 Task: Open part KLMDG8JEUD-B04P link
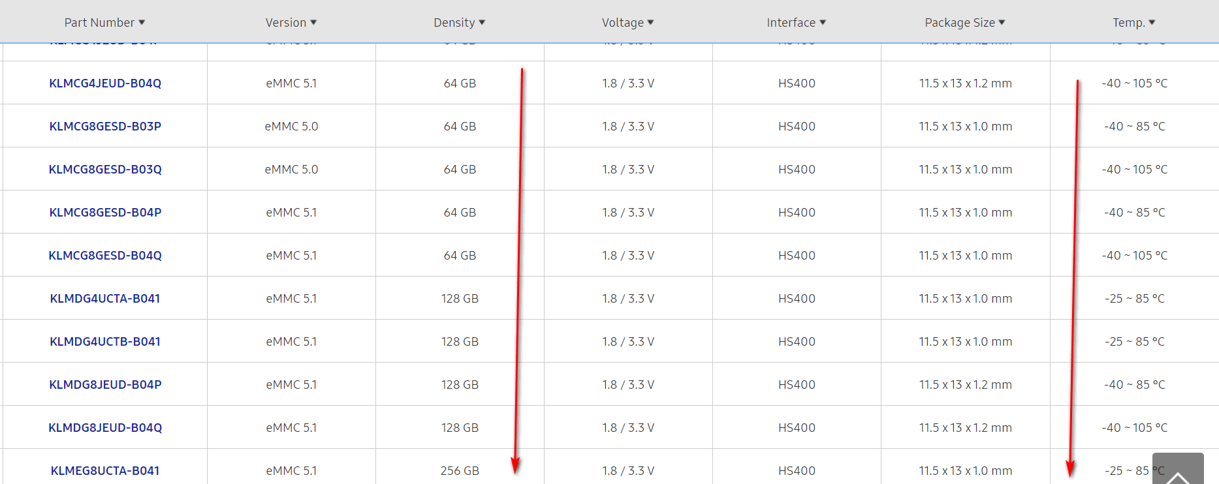[x=105, y=385]
